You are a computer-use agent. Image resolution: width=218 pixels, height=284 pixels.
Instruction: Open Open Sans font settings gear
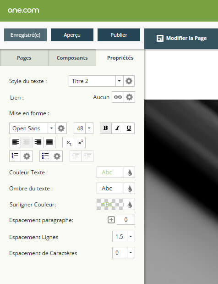click(61, 128)
